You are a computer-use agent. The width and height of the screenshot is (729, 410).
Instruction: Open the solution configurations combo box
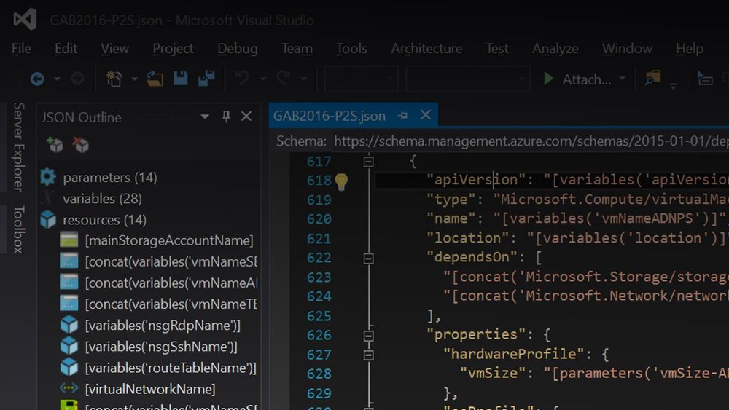(362, 79)
